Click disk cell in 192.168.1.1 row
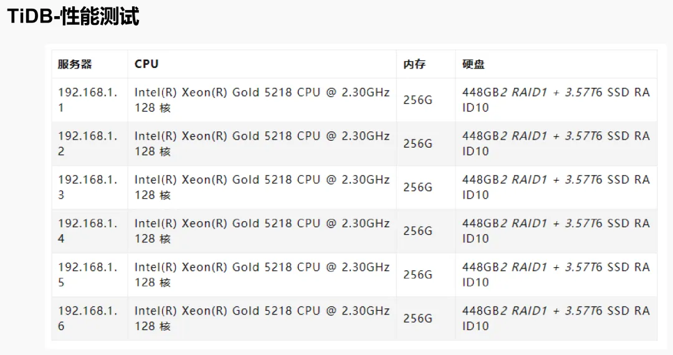 (x=556, y=100)
